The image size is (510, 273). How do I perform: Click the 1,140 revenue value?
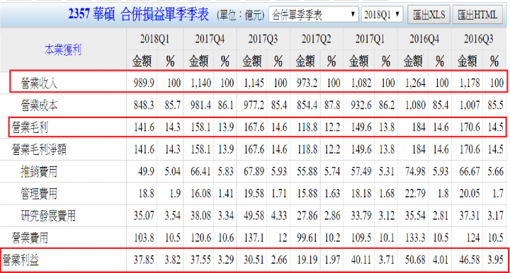pos(200,83)
